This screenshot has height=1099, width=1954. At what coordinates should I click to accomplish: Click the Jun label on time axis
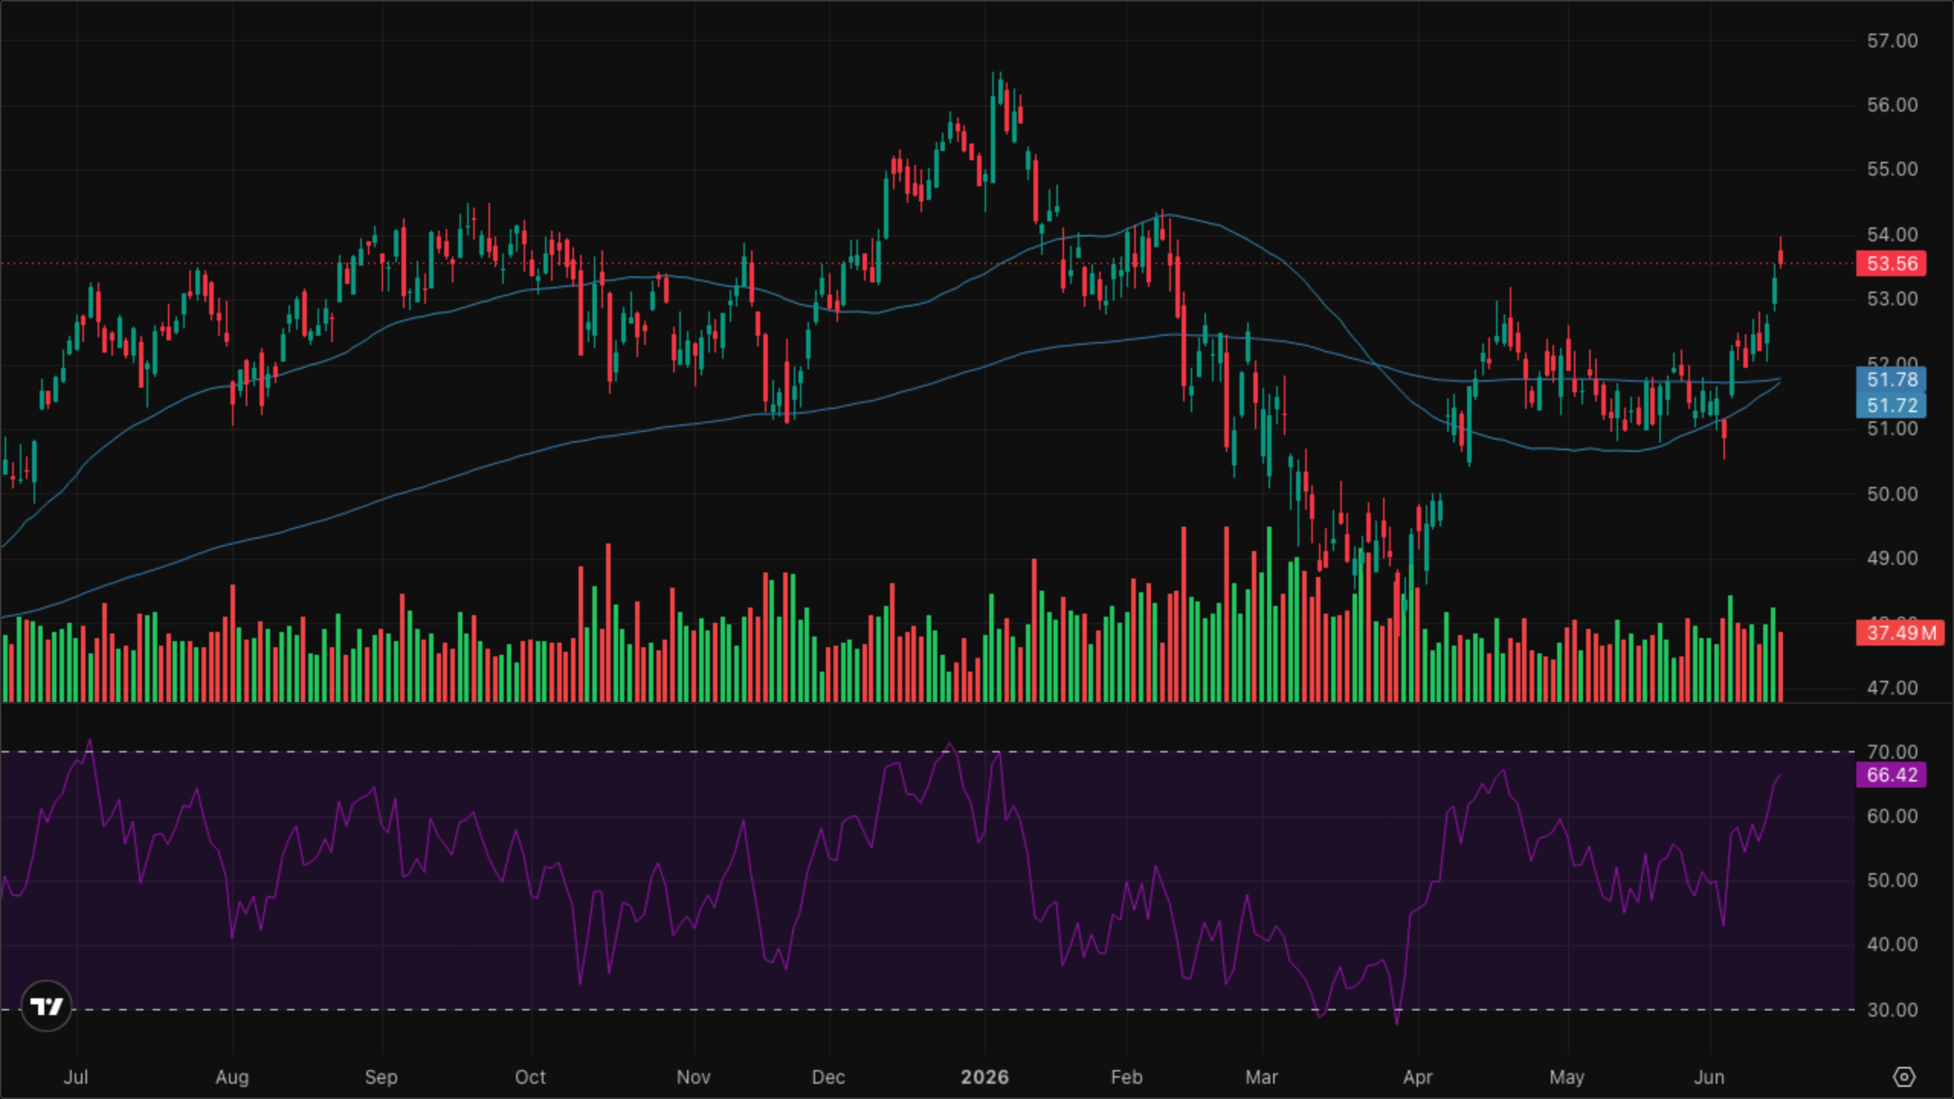click(1709, 1077)
